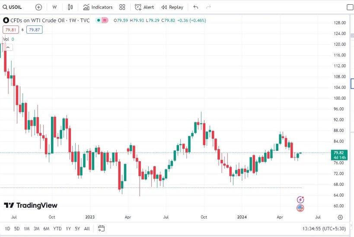354x237 pixels.
Task: Click the add symbol plus icon
Action: coord(39,7)
